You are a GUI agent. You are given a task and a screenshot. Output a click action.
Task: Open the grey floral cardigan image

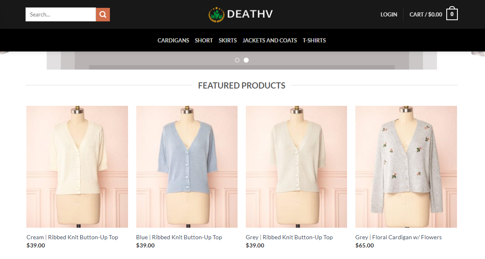pyautogui.click(x=406, y=167)
